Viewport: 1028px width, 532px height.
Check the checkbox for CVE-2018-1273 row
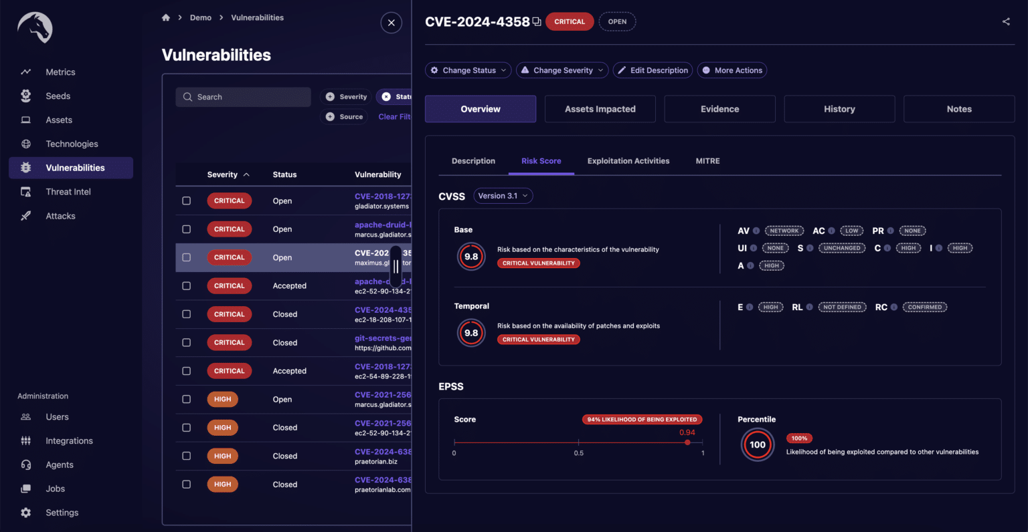click(187, 201)
